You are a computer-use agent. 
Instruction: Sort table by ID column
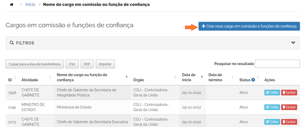[x=10, y=80]
